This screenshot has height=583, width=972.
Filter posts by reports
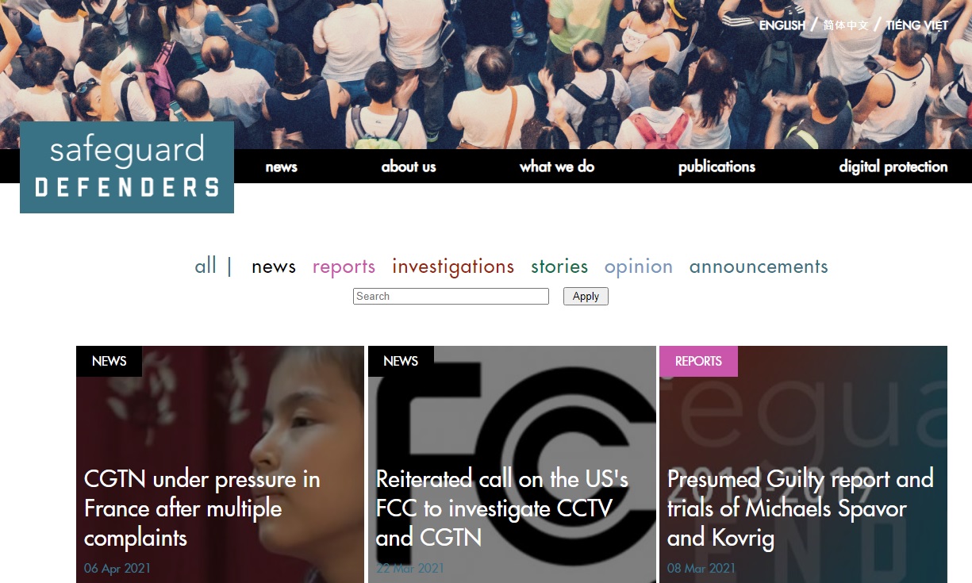tap(344, 267)
